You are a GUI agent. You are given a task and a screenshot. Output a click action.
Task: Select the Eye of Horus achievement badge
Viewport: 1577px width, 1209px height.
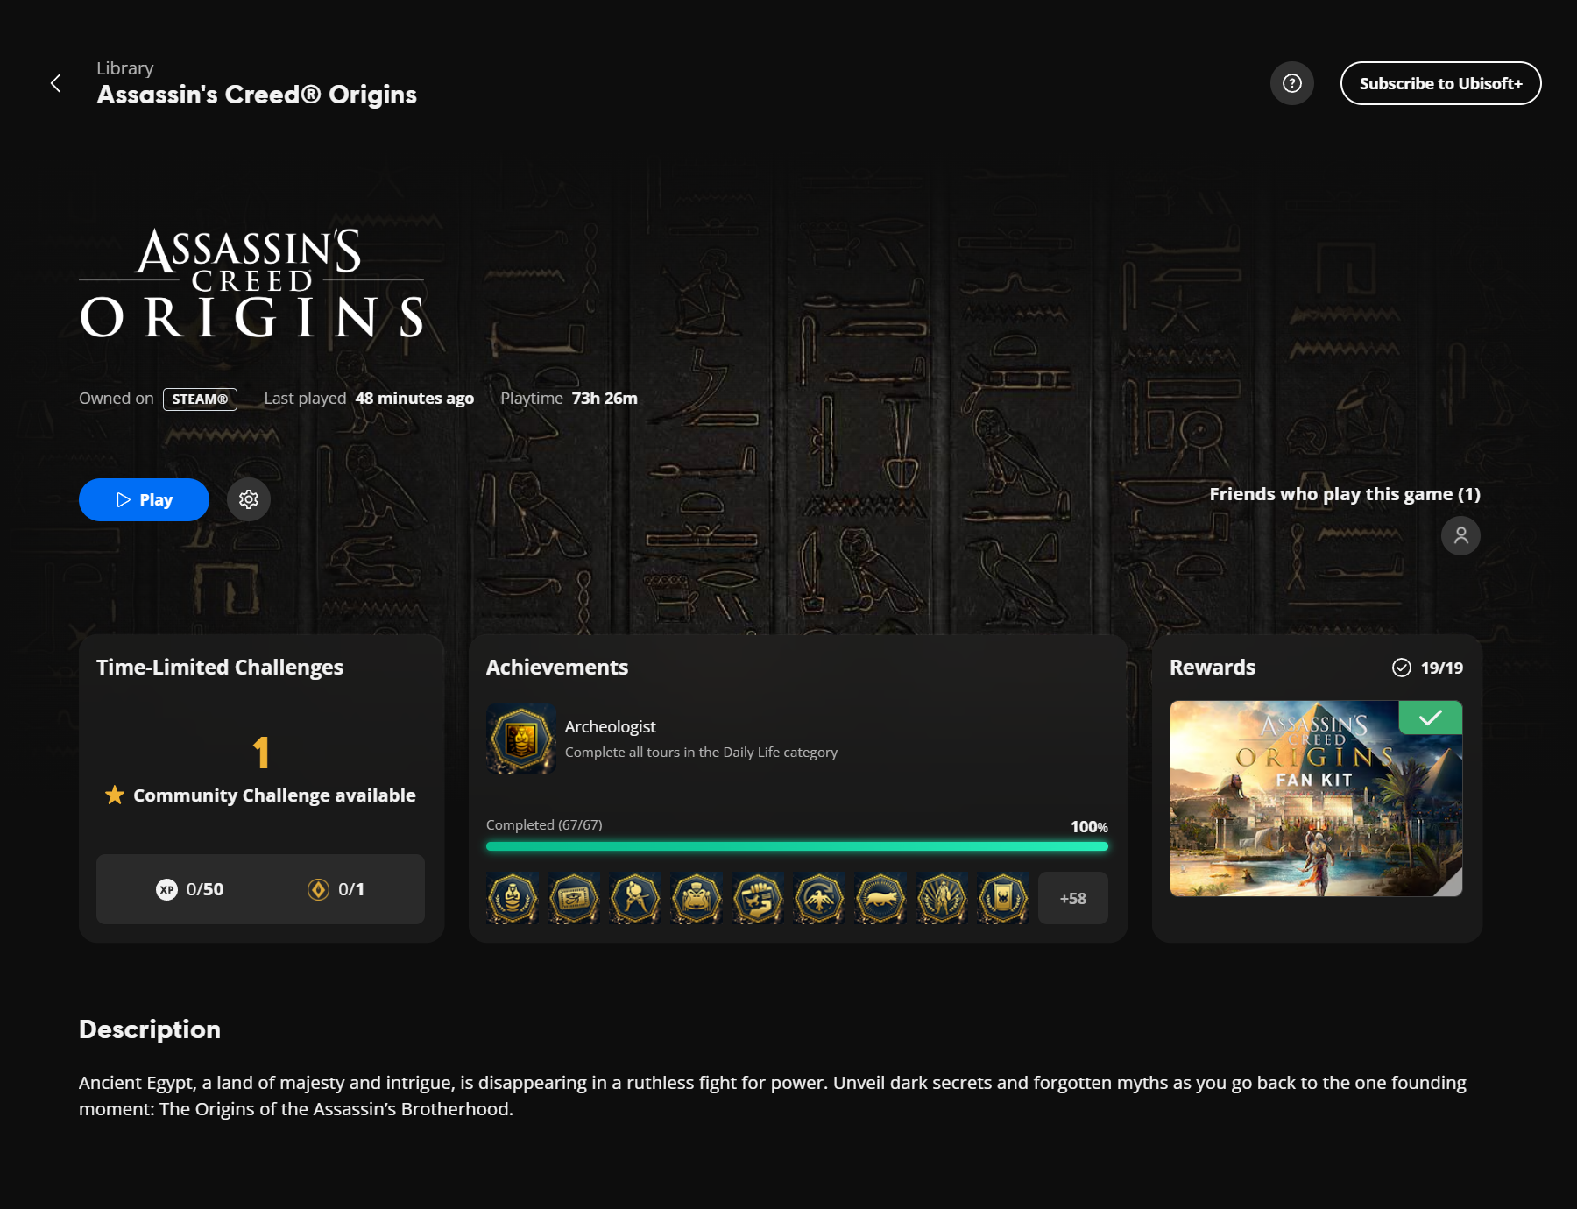(x=574, y=898)
